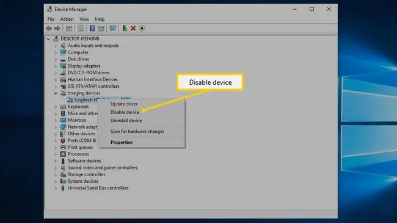This screenshot has width=397, height=223.
Task: Select the Other devices label
Action: coord(81,133)
